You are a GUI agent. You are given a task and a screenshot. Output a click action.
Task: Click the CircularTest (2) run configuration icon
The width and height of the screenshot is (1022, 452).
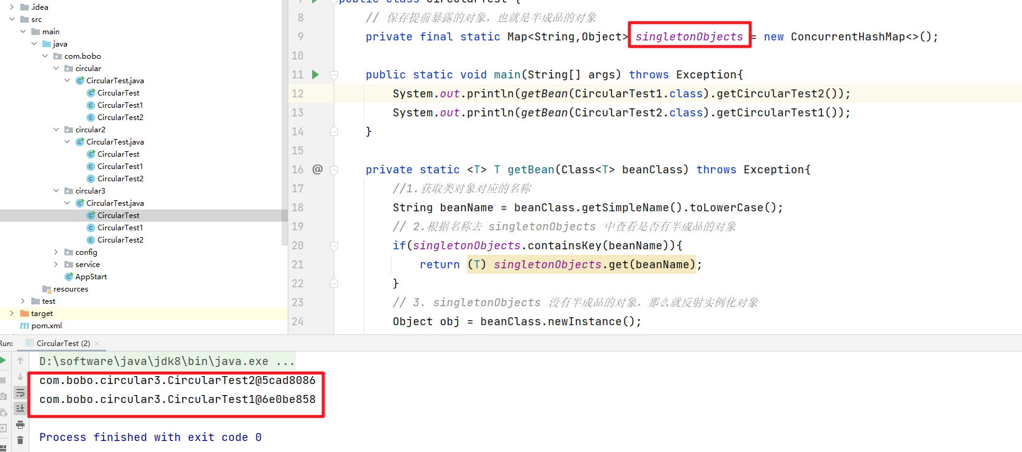tap(29, 343)
